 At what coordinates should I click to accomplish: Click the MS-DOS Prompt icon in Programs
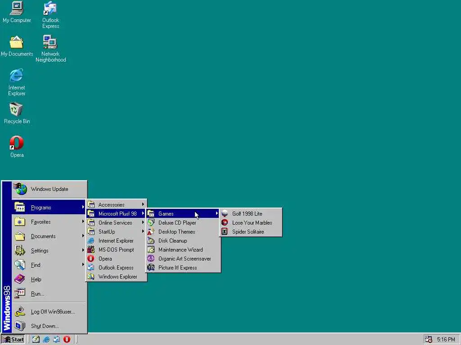pyautogui.click(x=91, y=250)
